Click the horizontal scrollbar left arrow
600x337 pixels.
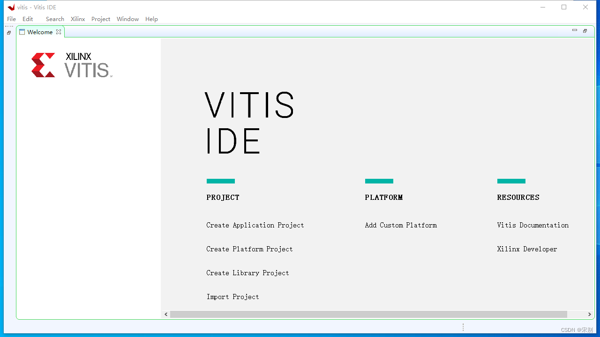[166, 315]
